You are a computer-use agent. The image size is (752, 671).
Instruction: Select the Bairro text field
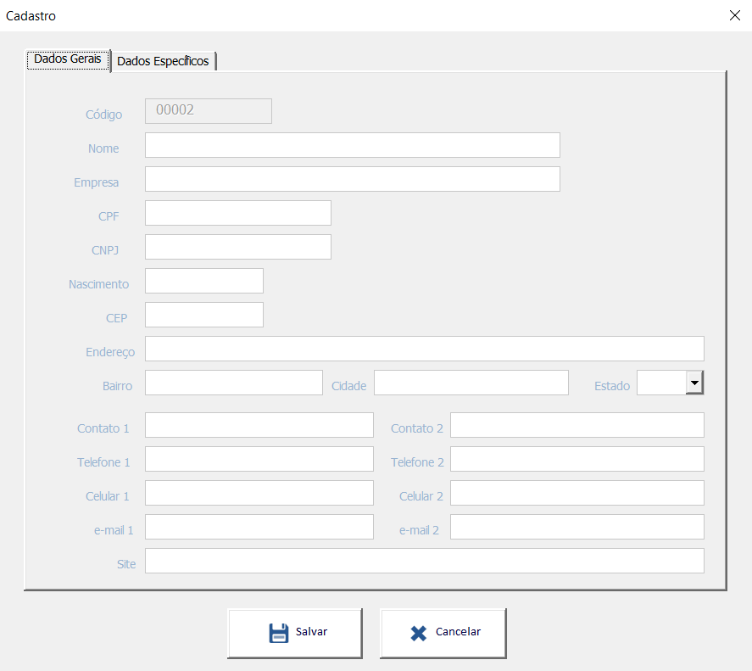coord(233,383)
